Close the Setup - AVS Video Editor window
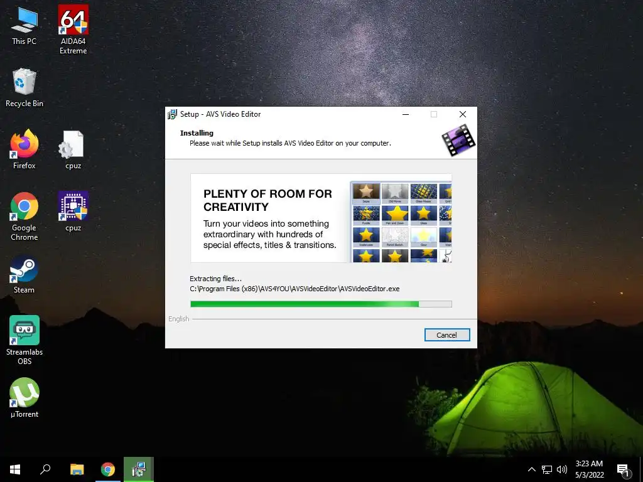Viewport: 643px width, 482px height. point(463,114)
